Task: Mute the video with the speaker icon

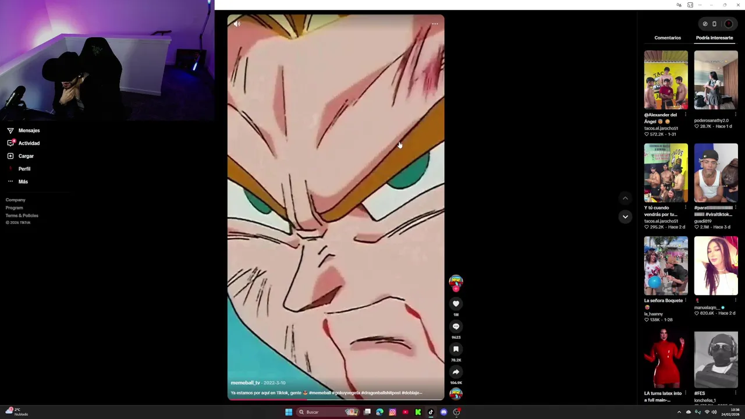Action: (237, 24)
